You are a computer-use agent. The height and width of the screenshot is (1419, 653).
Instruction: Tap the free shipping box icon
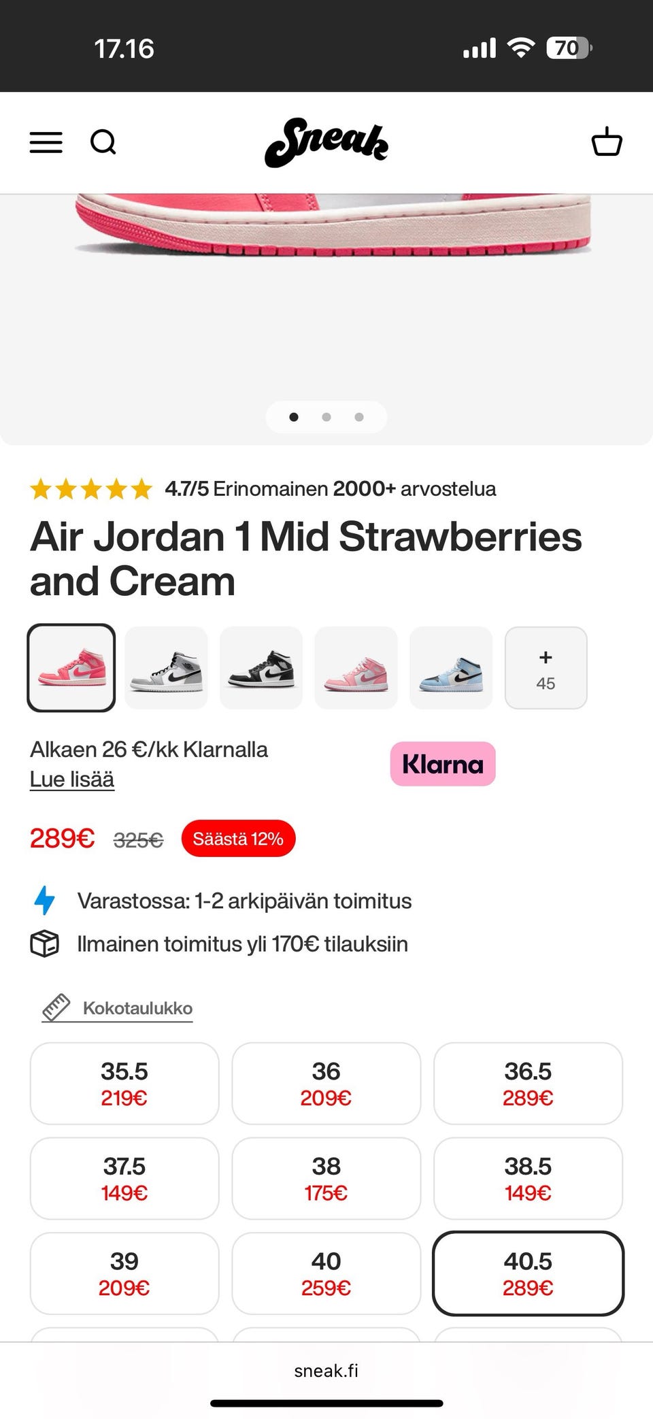coord(45,944)
